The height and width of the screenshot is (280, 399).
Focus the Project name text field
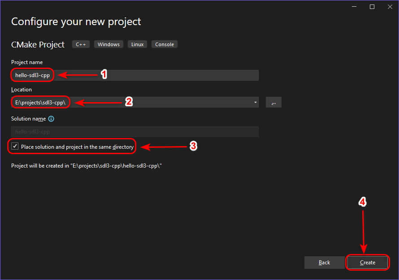[x=152, y=75]
